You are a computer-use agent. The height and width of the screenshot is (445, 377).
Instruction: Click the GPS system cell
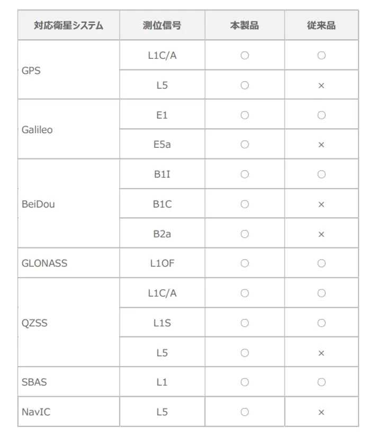[x=31, y=70]
